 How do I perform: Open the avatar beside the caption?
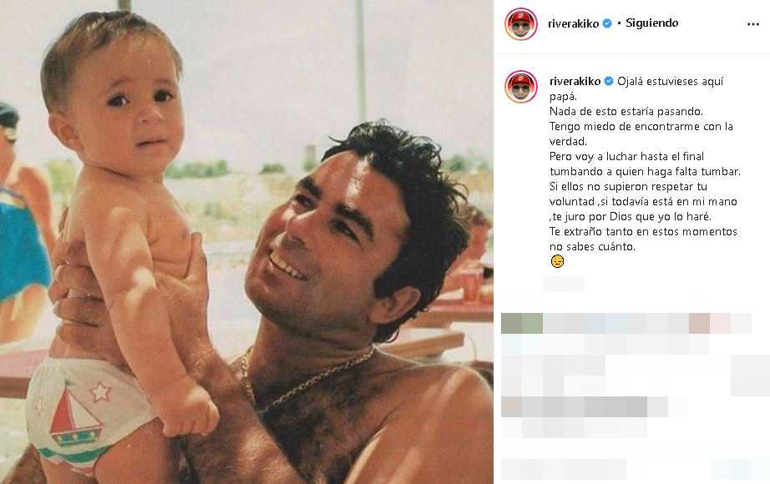pos(520,87)
